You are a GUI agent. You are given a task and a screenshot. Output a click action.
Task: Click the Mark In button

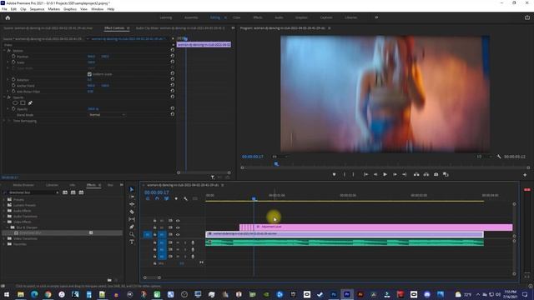tap(345, 174)
